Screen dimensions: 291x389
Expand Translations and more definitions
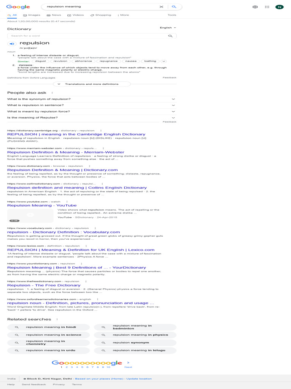(x=92, y=84)
